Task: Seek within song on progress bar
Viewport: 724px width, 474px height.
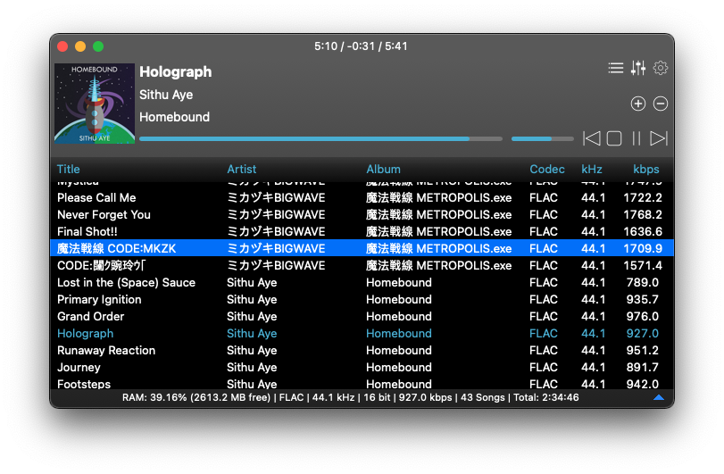Action: 320,138
